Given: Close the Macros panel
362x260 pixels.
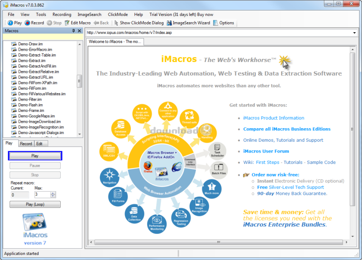Looking at the screenshot, I should (x=80, y=31).
